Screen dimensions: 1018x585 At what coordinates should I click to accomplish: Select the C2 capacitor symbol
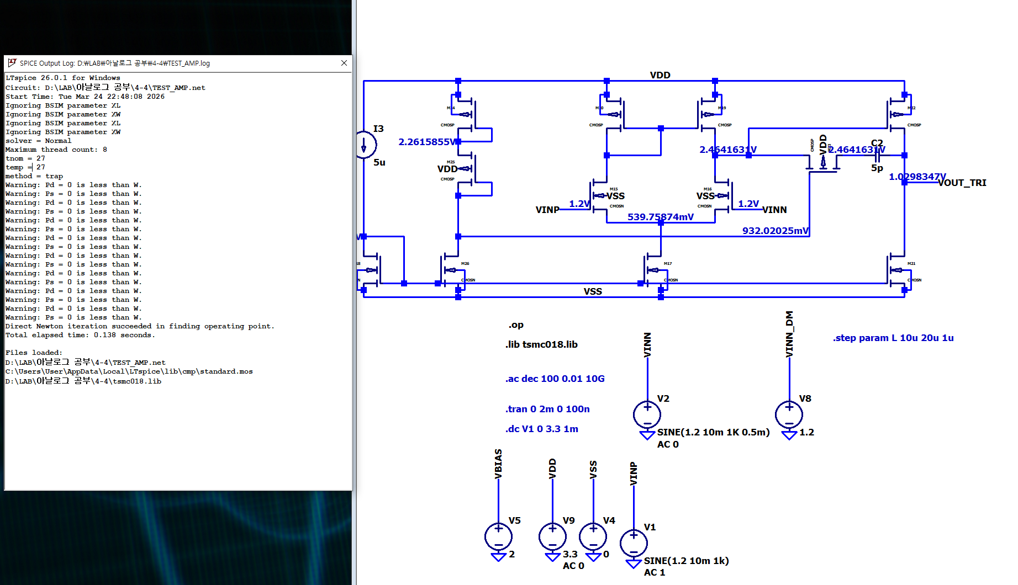click(877, 156)
